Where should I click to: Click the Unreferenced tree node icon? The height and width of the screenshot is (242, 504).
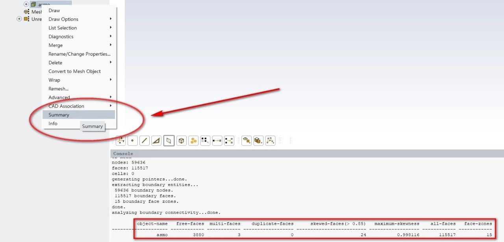click(x=26, y=19)
